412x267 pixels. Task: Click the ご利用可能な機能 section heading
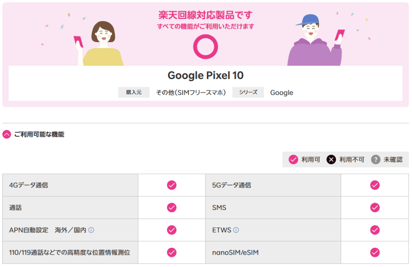pos(39,135)
